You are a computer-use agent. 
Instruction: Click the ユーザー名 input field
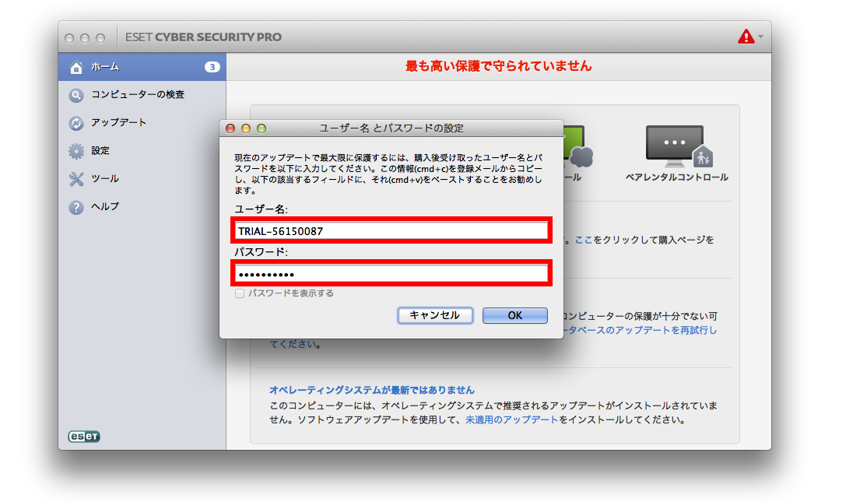tap(391, 230)
